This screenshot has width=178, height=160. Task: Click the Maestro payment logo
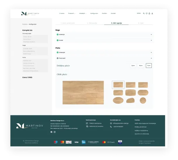(56, 142)
